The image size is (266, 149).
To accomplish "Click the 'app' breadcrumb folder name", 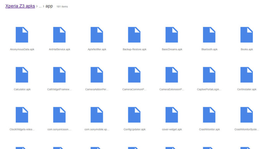I will (x=49, y=6).
